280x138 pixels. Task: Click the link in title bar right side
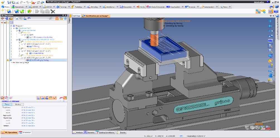(x=259, y=2)
